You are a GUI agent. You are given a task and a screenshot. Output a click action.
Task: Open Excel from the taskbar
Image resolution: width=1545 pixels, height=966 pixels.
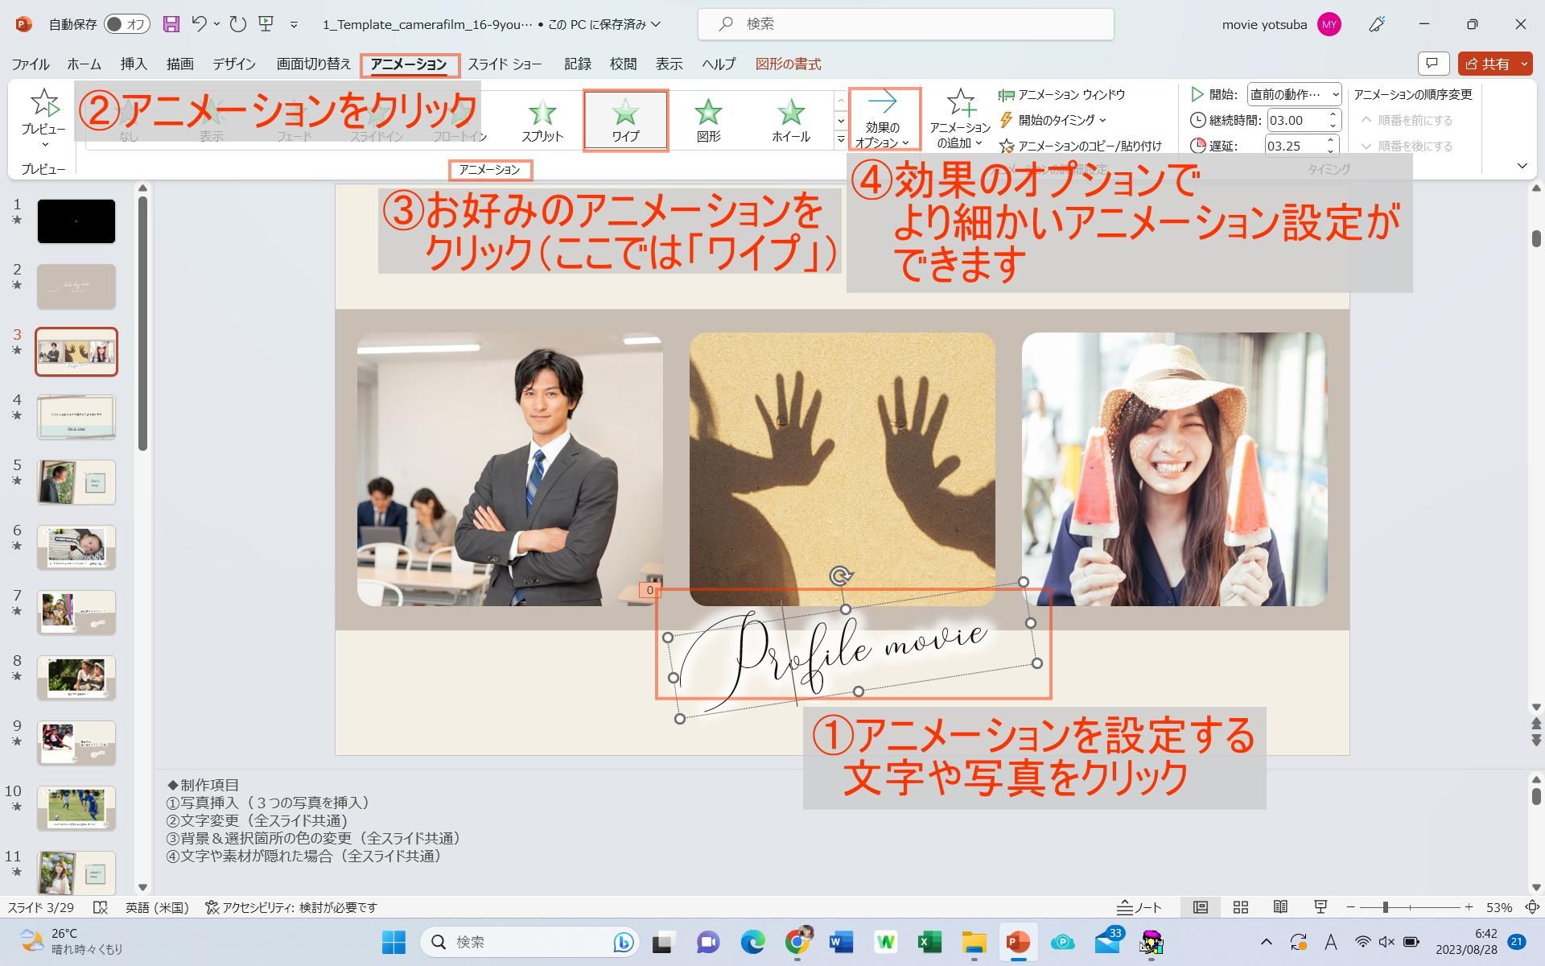point(929,942)
